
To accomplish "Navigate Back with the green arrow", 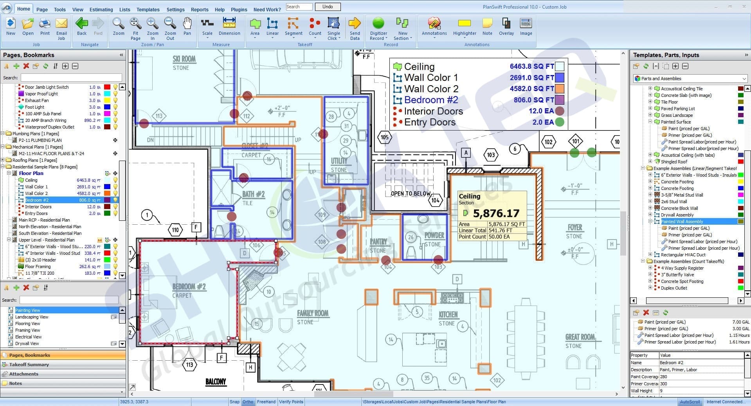I will click(81, 27).
